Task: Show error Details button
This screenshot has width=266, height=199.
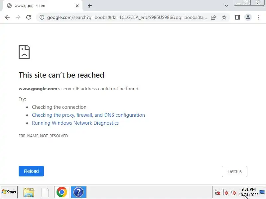Action: click(x=234, y=171)
